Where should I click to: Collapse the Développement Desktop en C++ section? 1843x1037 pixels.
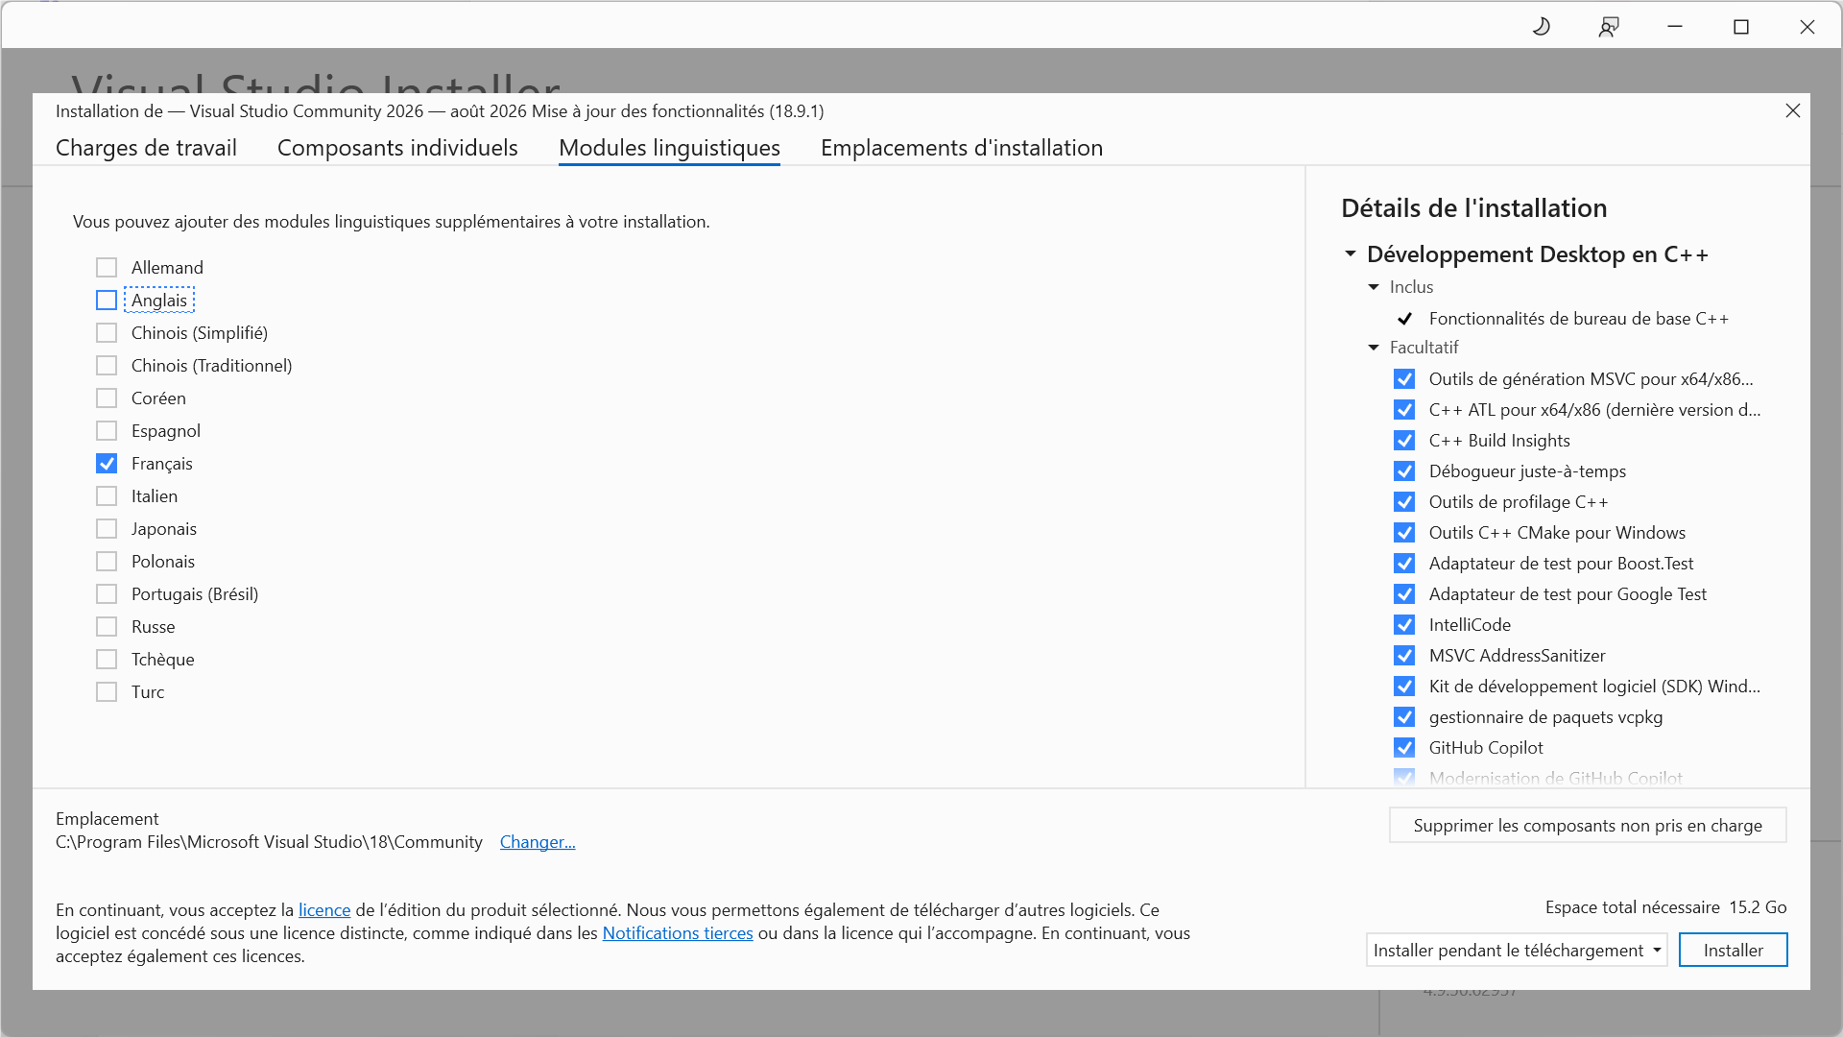coord(1351,254)
